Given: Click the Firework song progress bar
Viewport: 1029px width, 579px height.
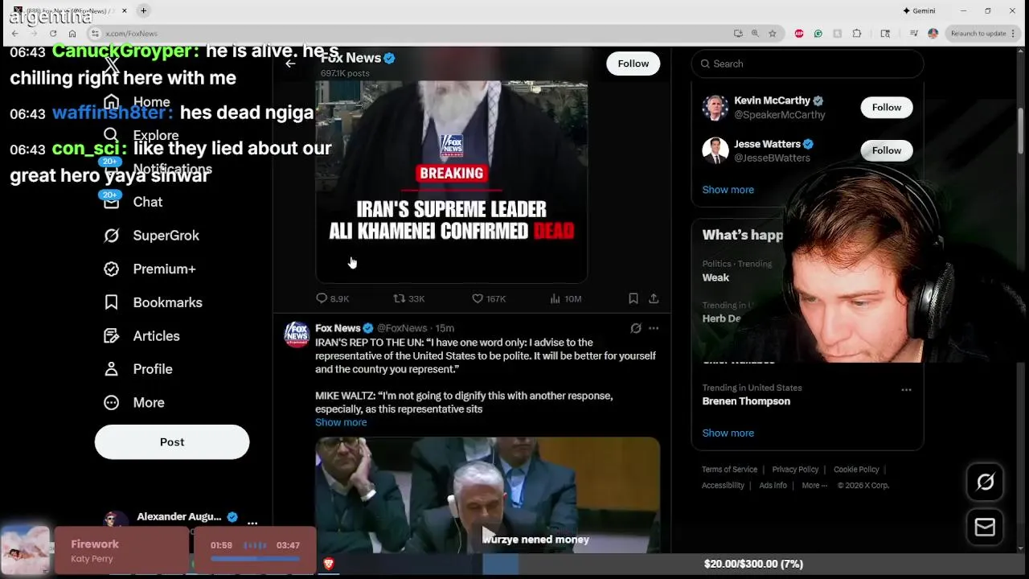Looking at the screenshot, I should [x=255, y=558].
